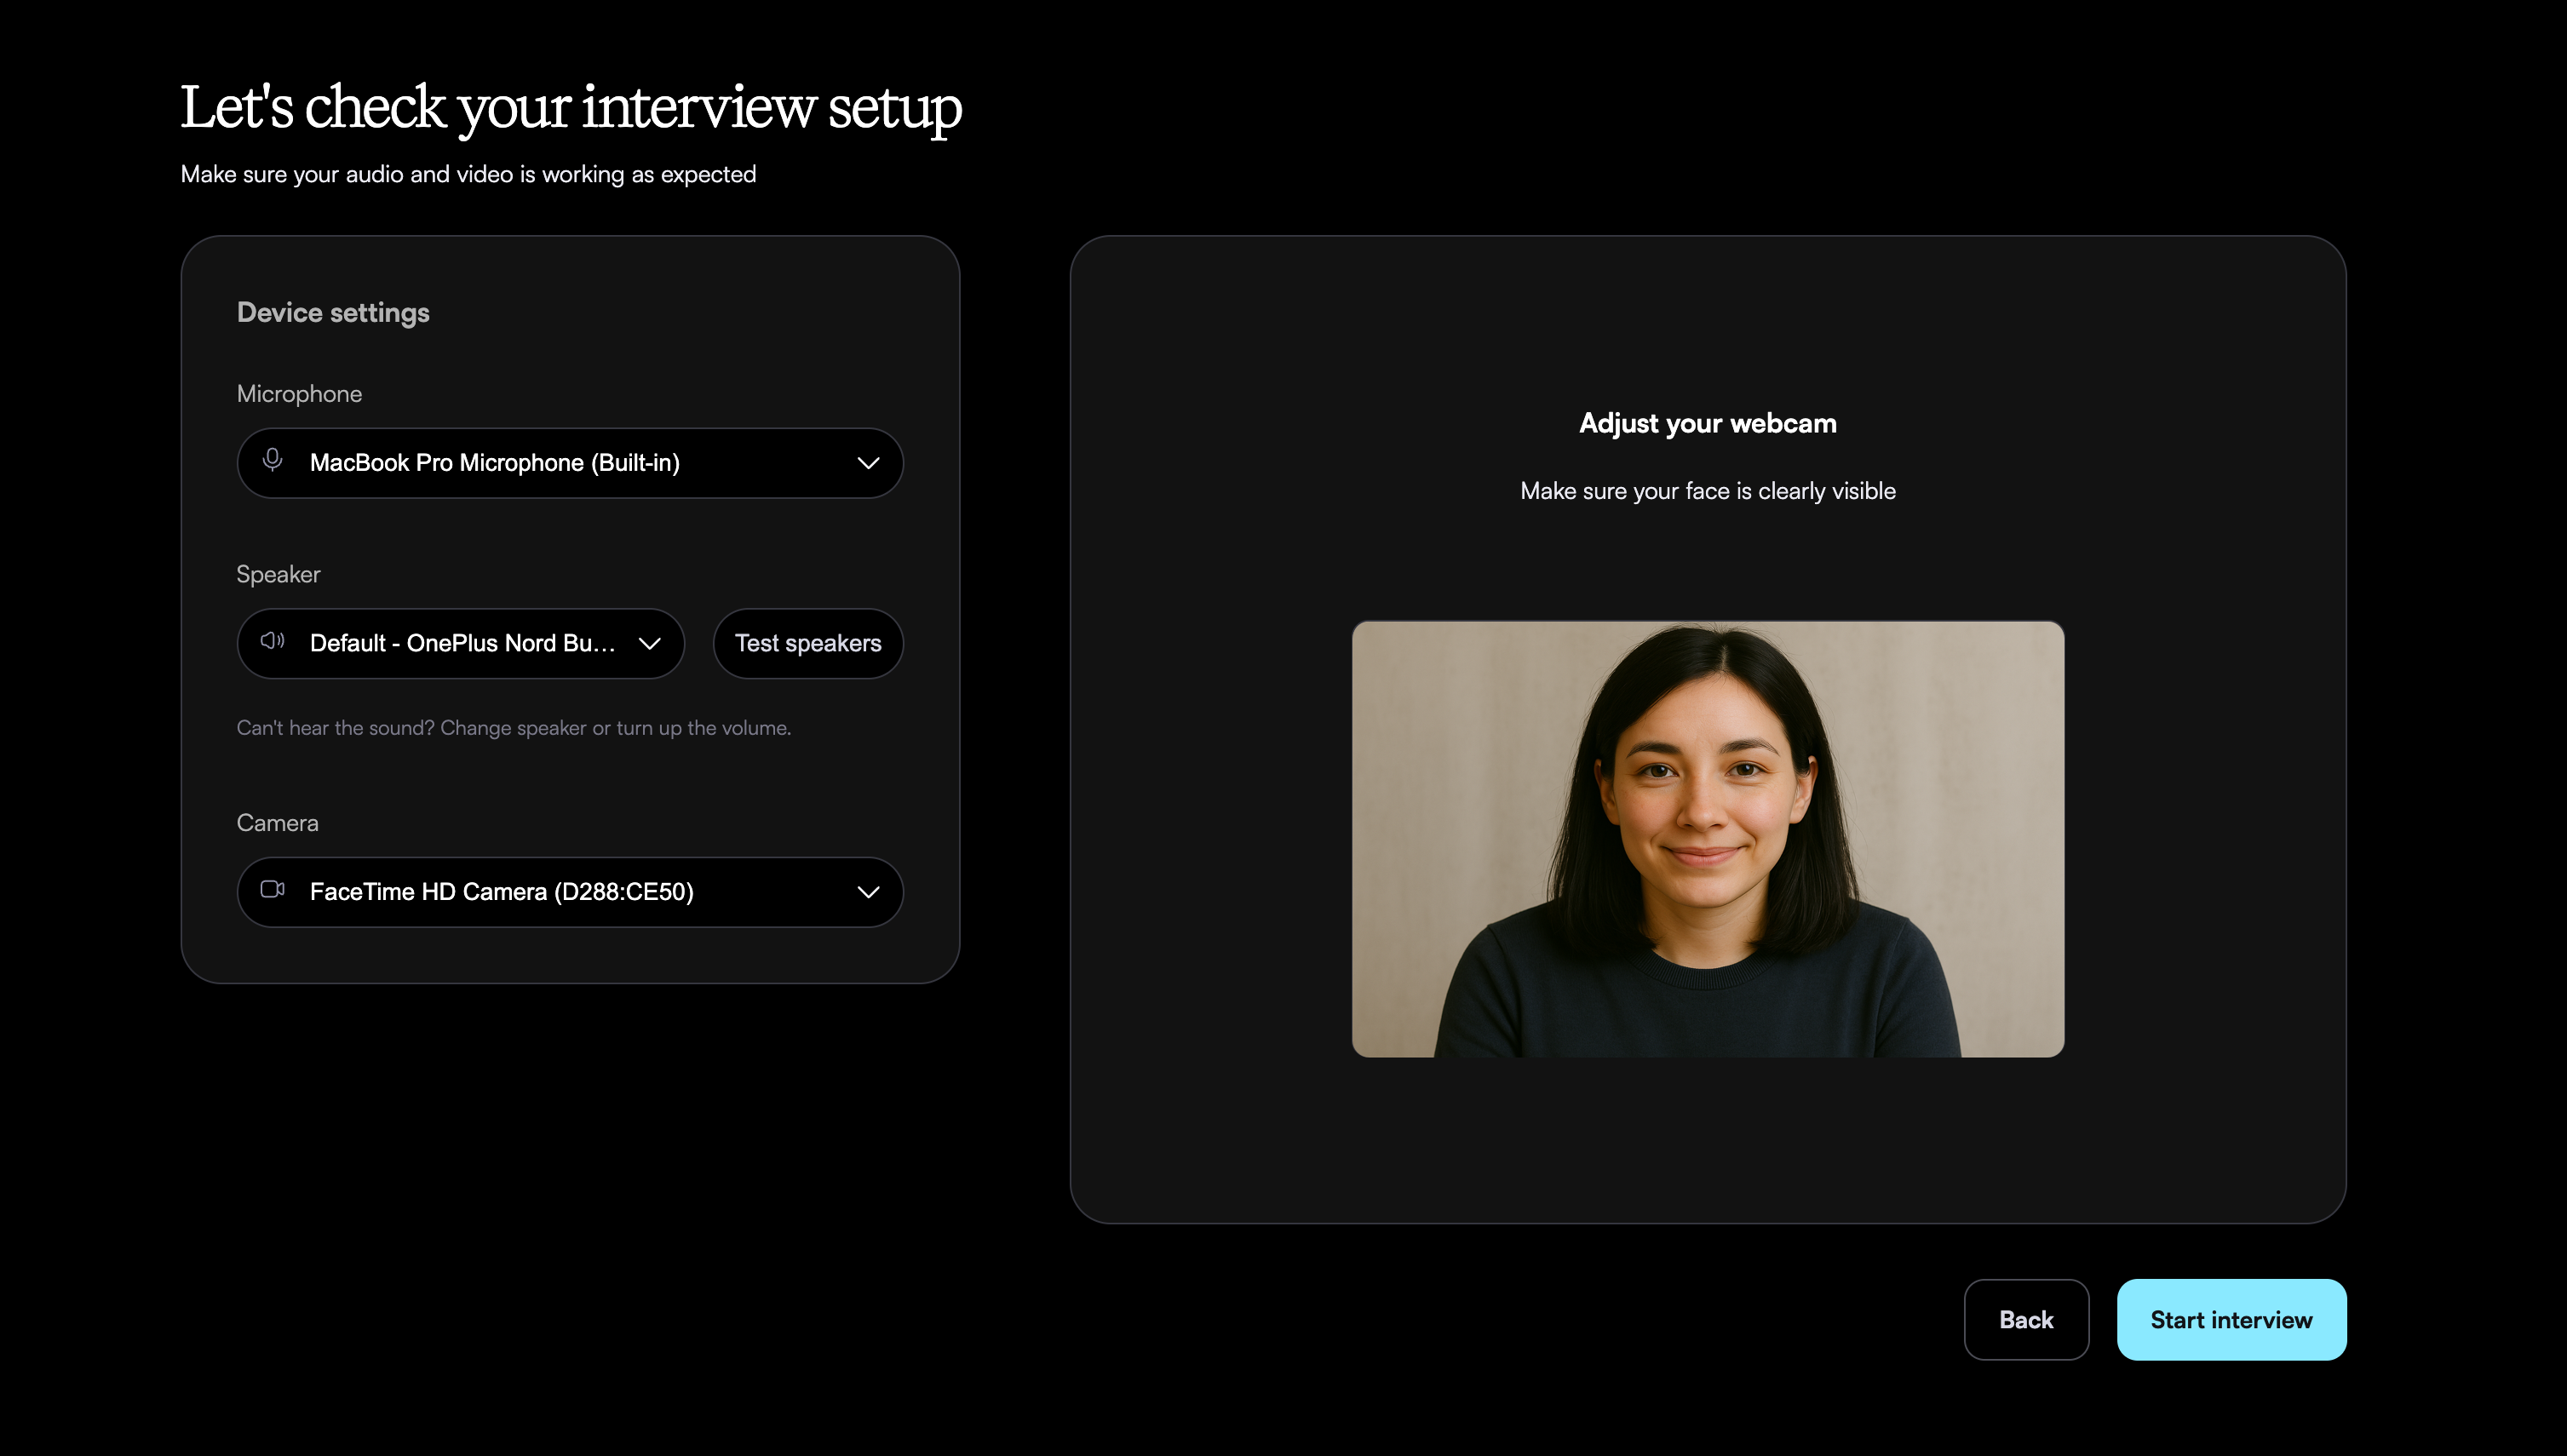
Task: Click the "Let's check your interview setup" title
Action: 571,108
